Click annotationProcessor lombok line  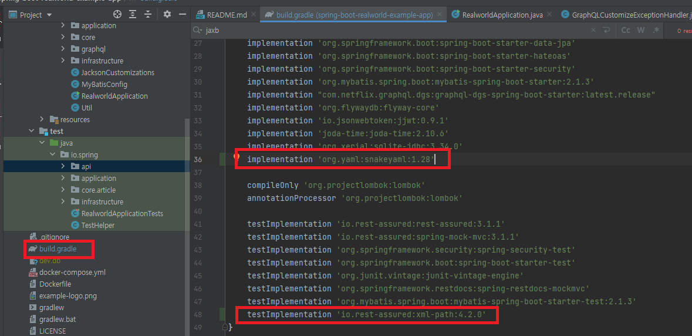(x=355, y=198)
